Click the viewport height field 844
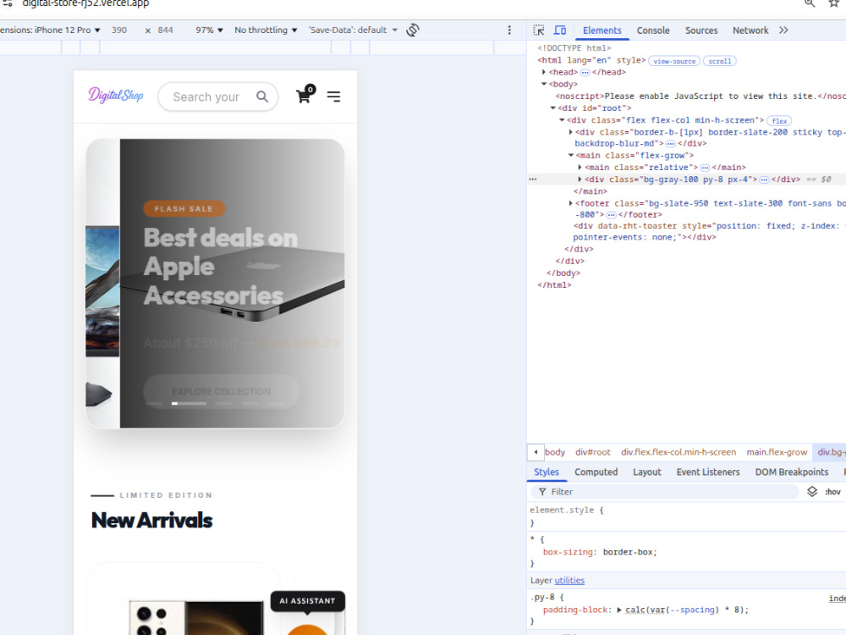 [165, 30]
